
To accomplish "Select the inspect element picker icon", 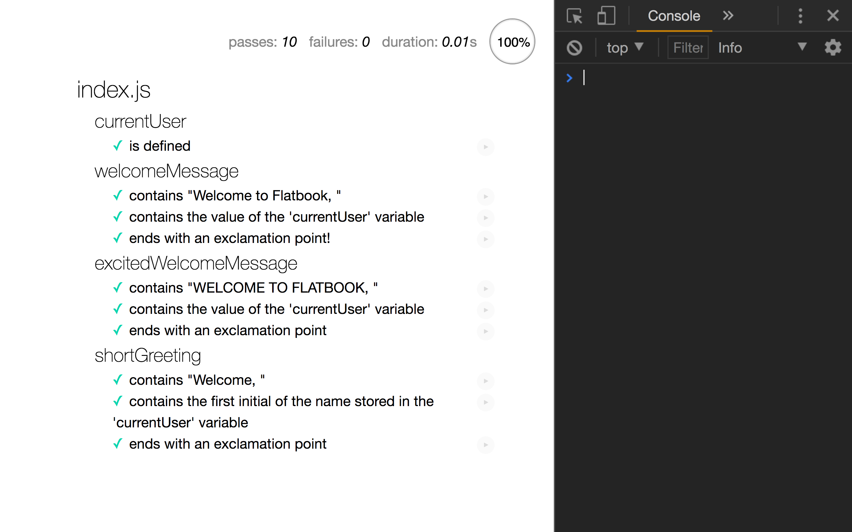I will click(x=574, y=16).
